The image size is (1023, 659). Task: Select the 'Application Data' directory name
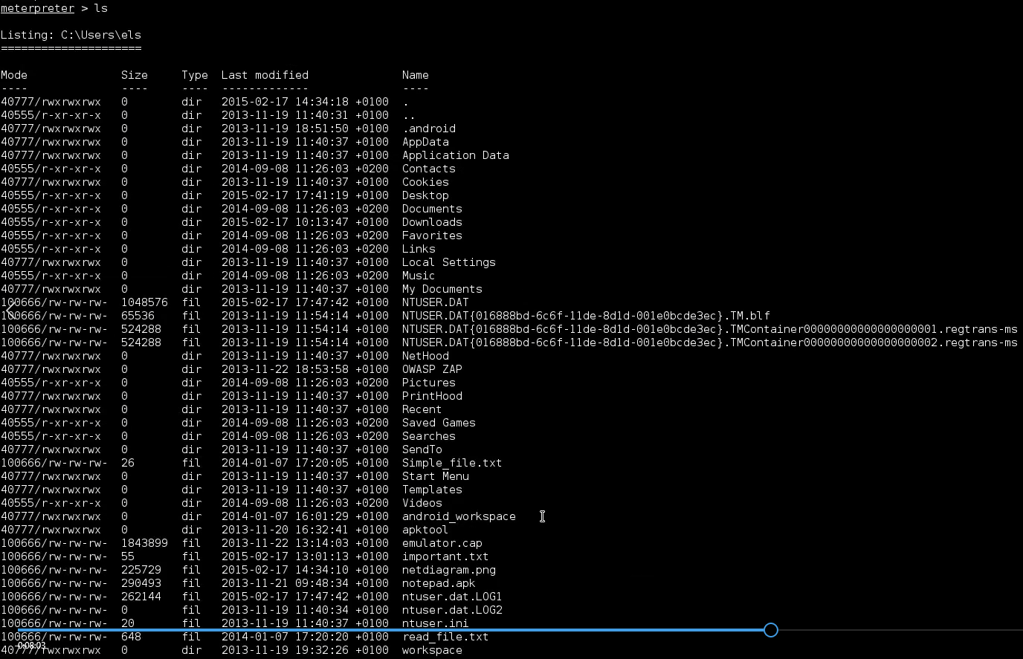click(x=456, y=155)
